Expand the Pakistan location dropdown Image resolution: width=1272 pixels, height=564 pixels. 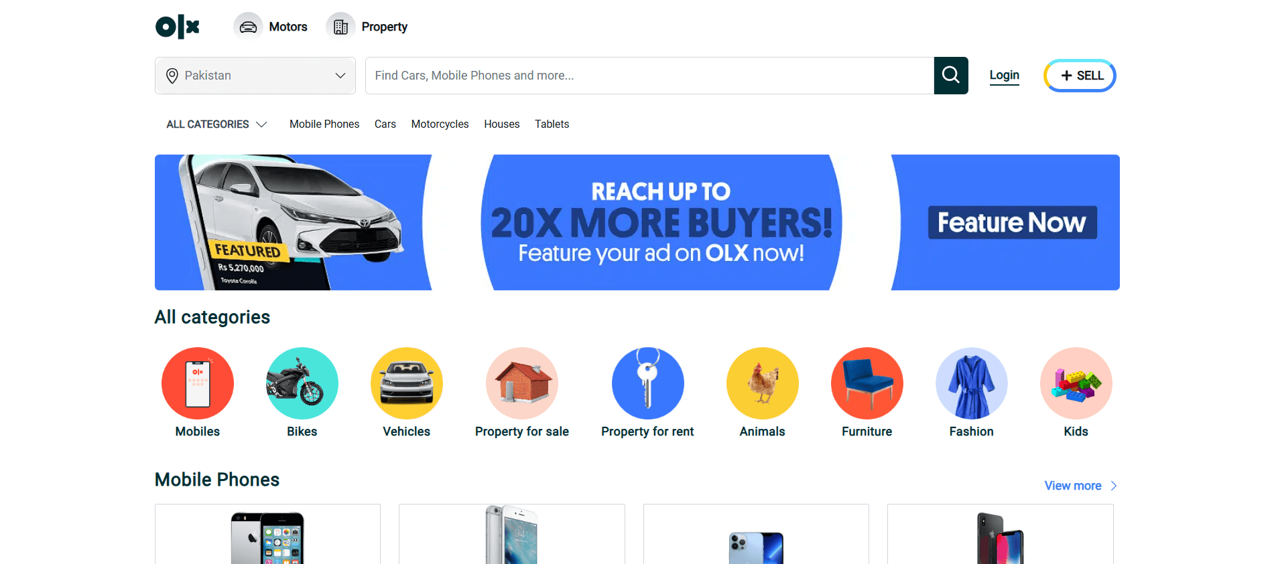tap(255, 76)
